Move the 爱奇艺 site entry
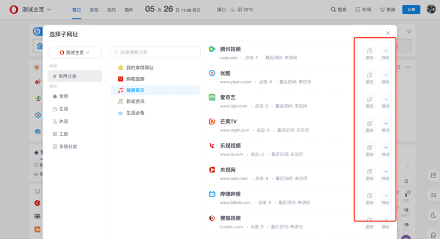 point(386,102)
